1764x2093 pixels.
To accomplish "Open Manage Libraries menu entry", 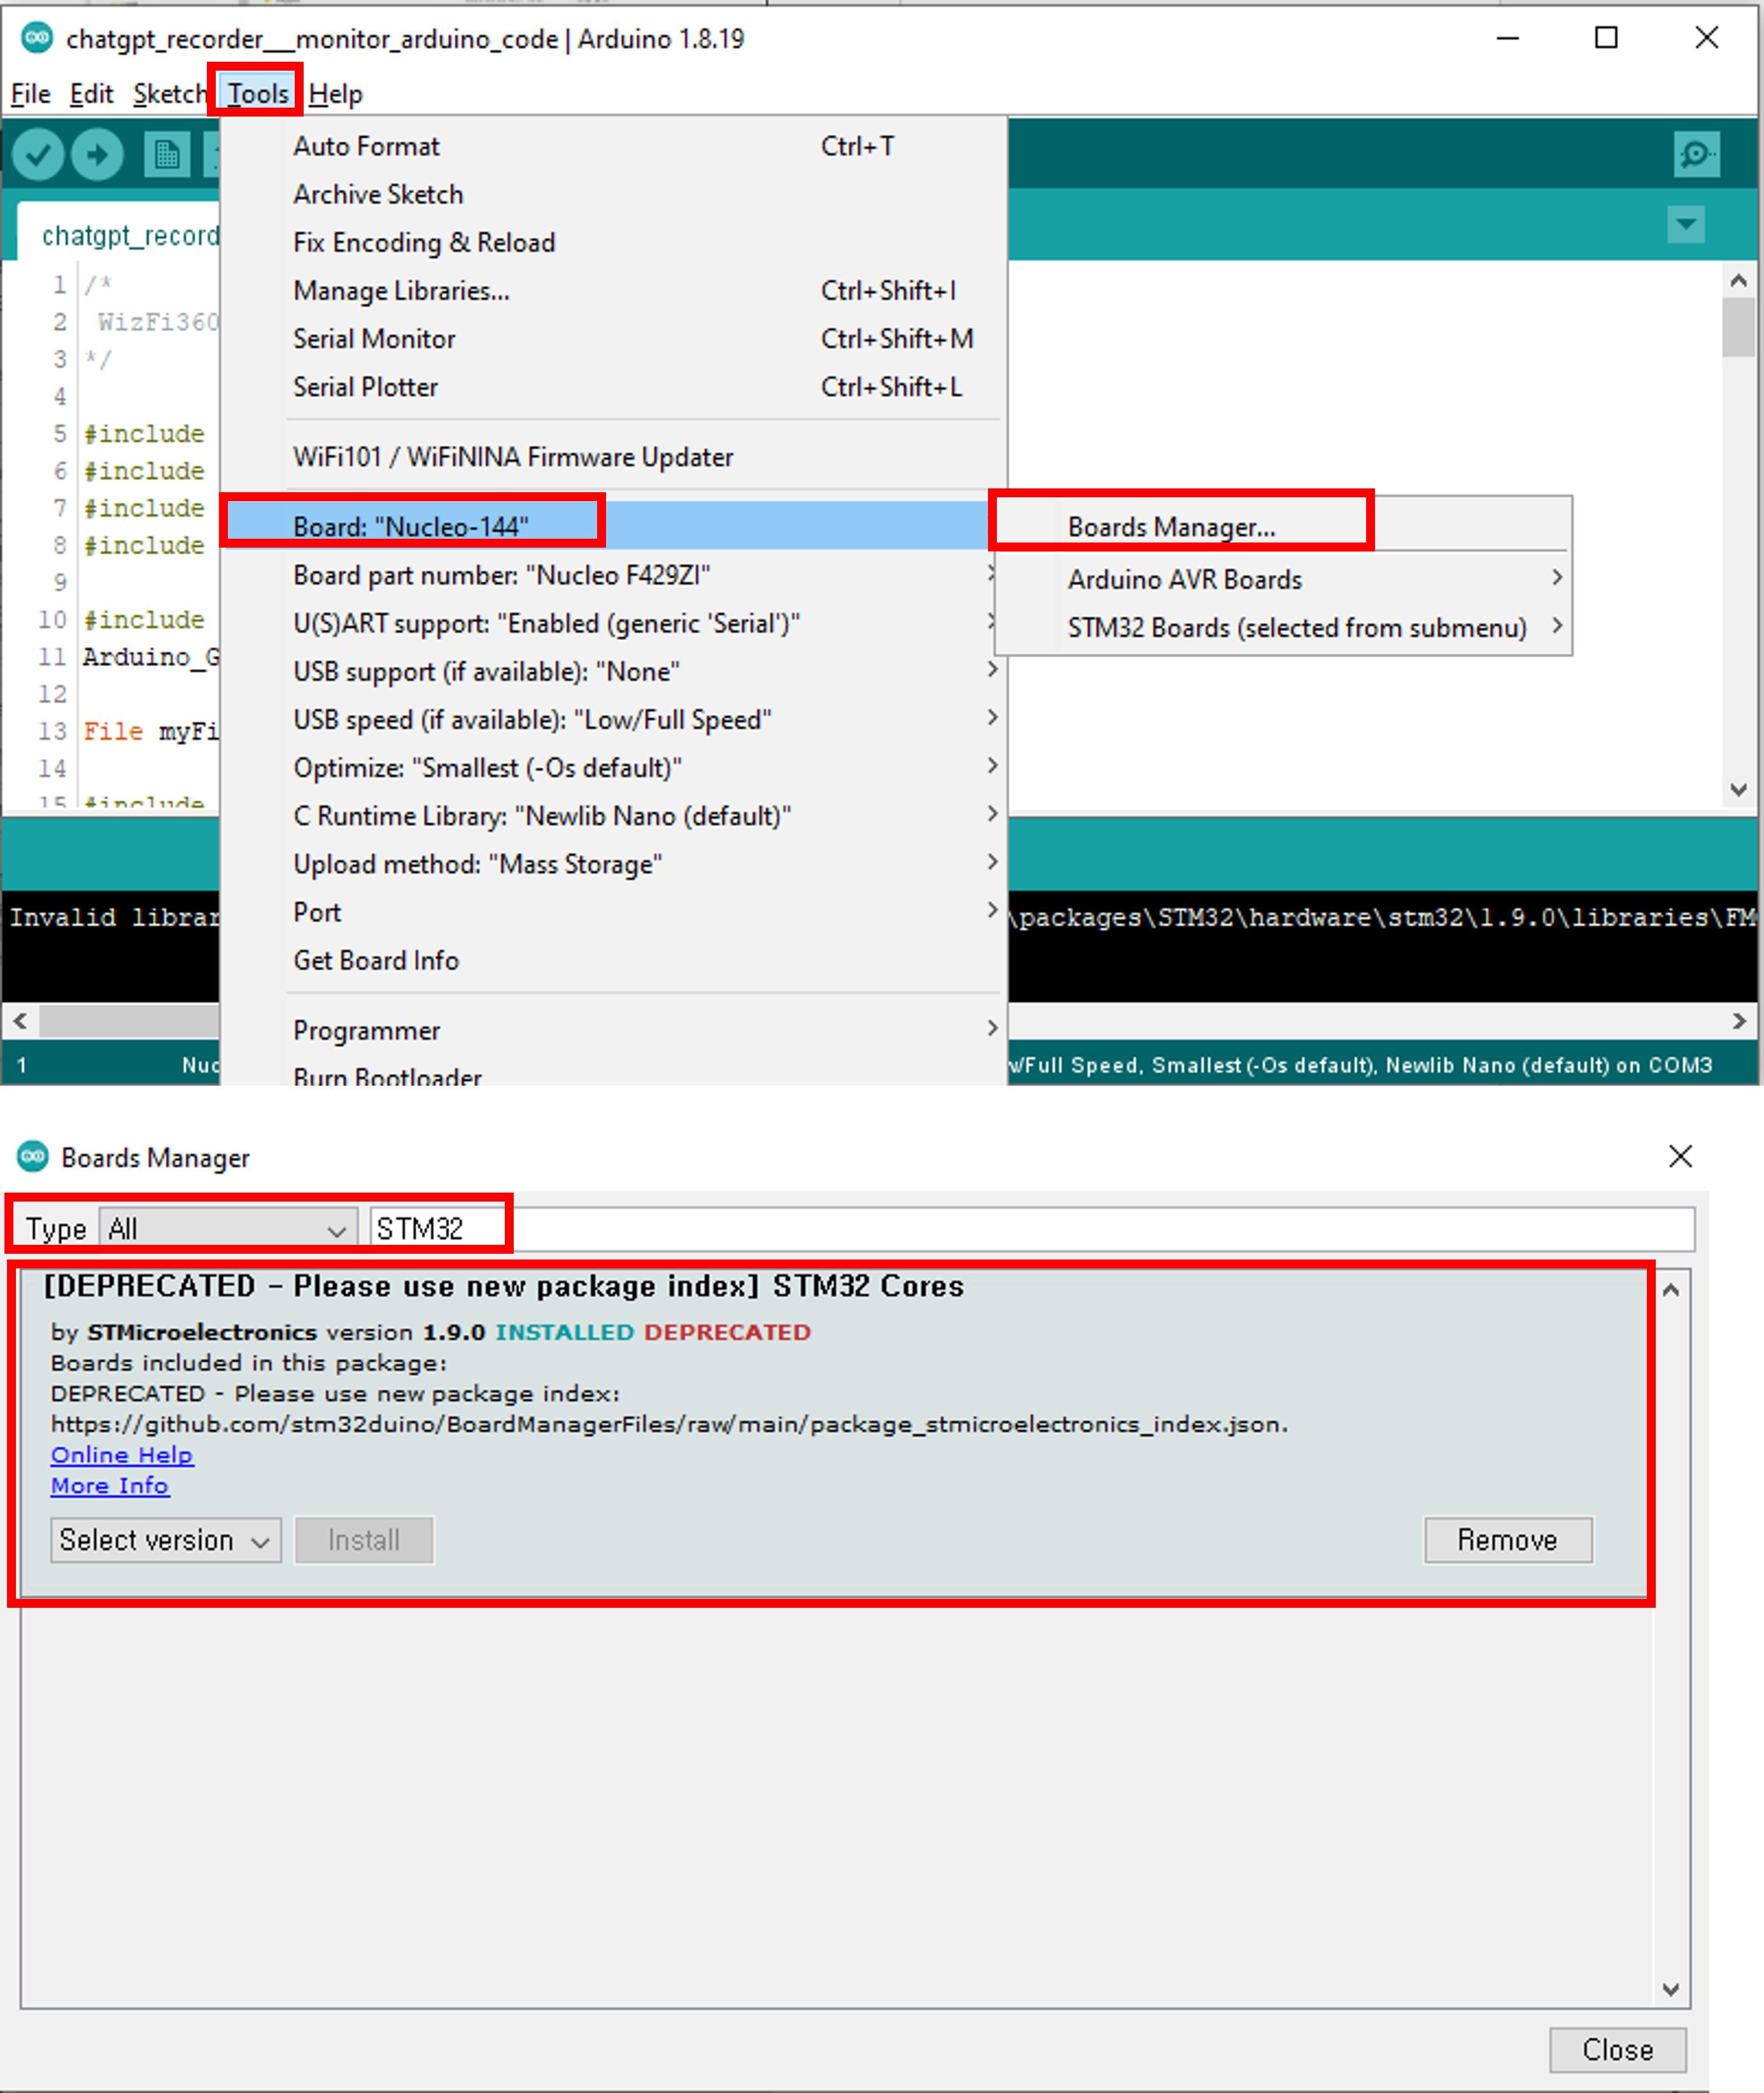I will (x=613, y=290).
